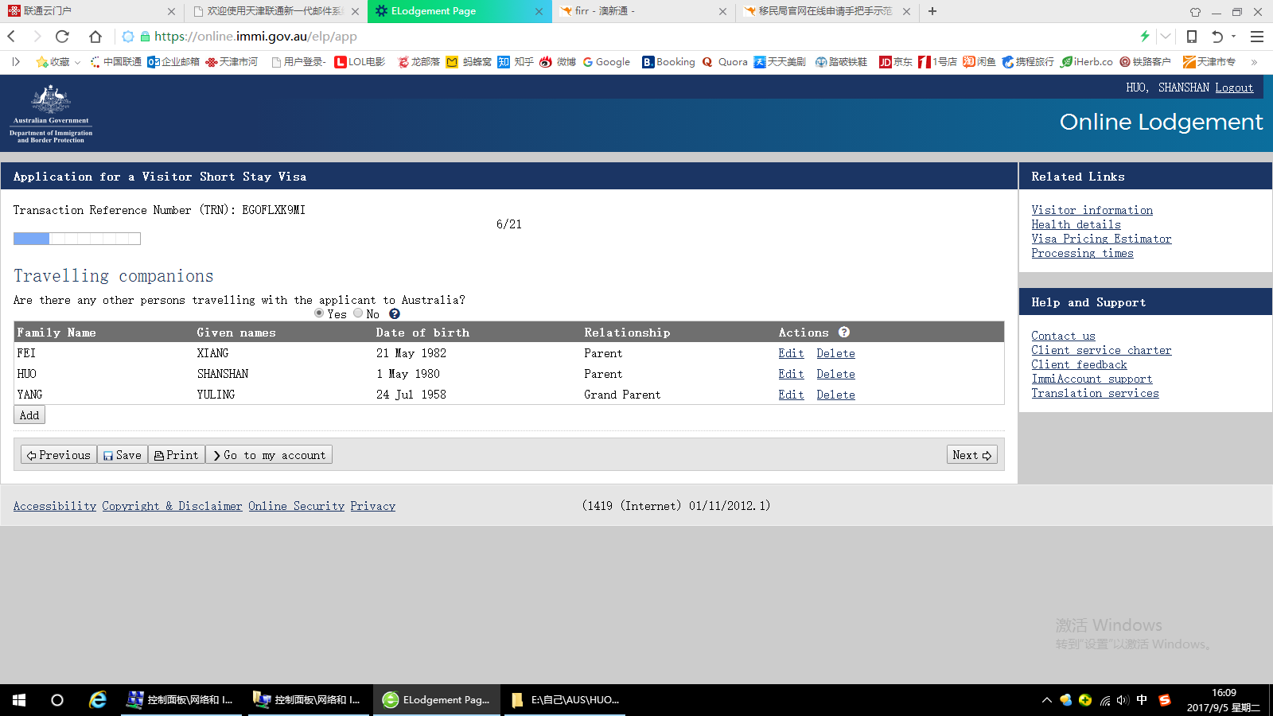
Task: Click the browser address bar URL
Action: pos(255,37)
